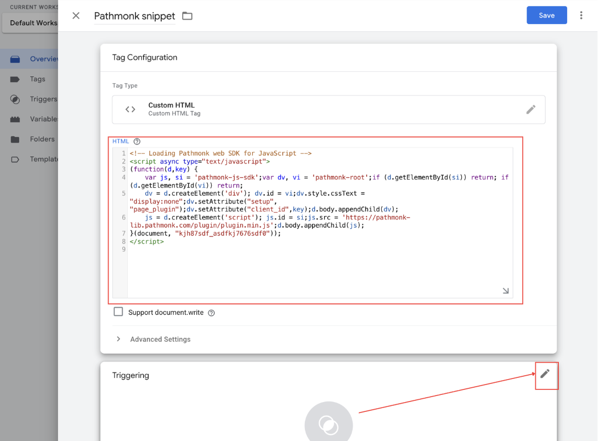Click the Folders icon in sidebar
Screen dimensions: 600x441
(15, 139)
